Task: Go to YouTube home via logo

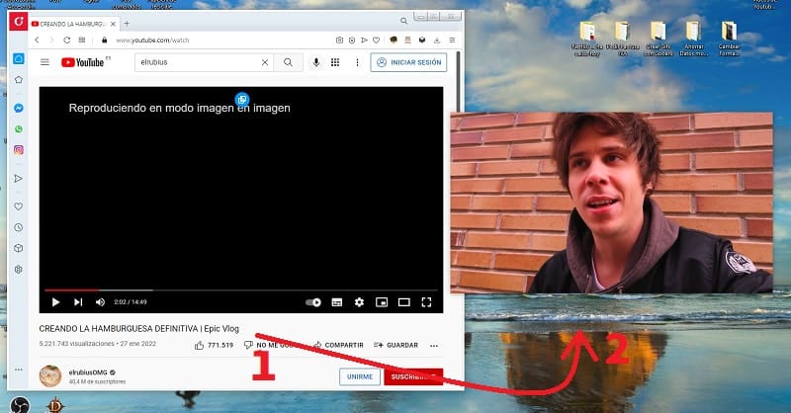Action: pyautogui.click(x=85, y=62)
